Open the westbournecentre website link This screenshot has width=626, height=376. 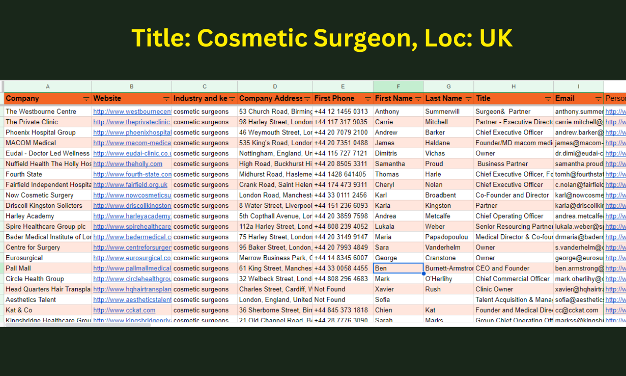(x=132, y=111)
